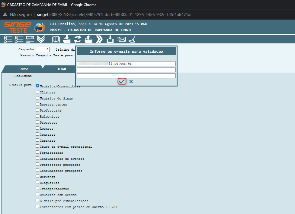Uncheck the Usuários/Consumidores checkbox

coord(37,86)
